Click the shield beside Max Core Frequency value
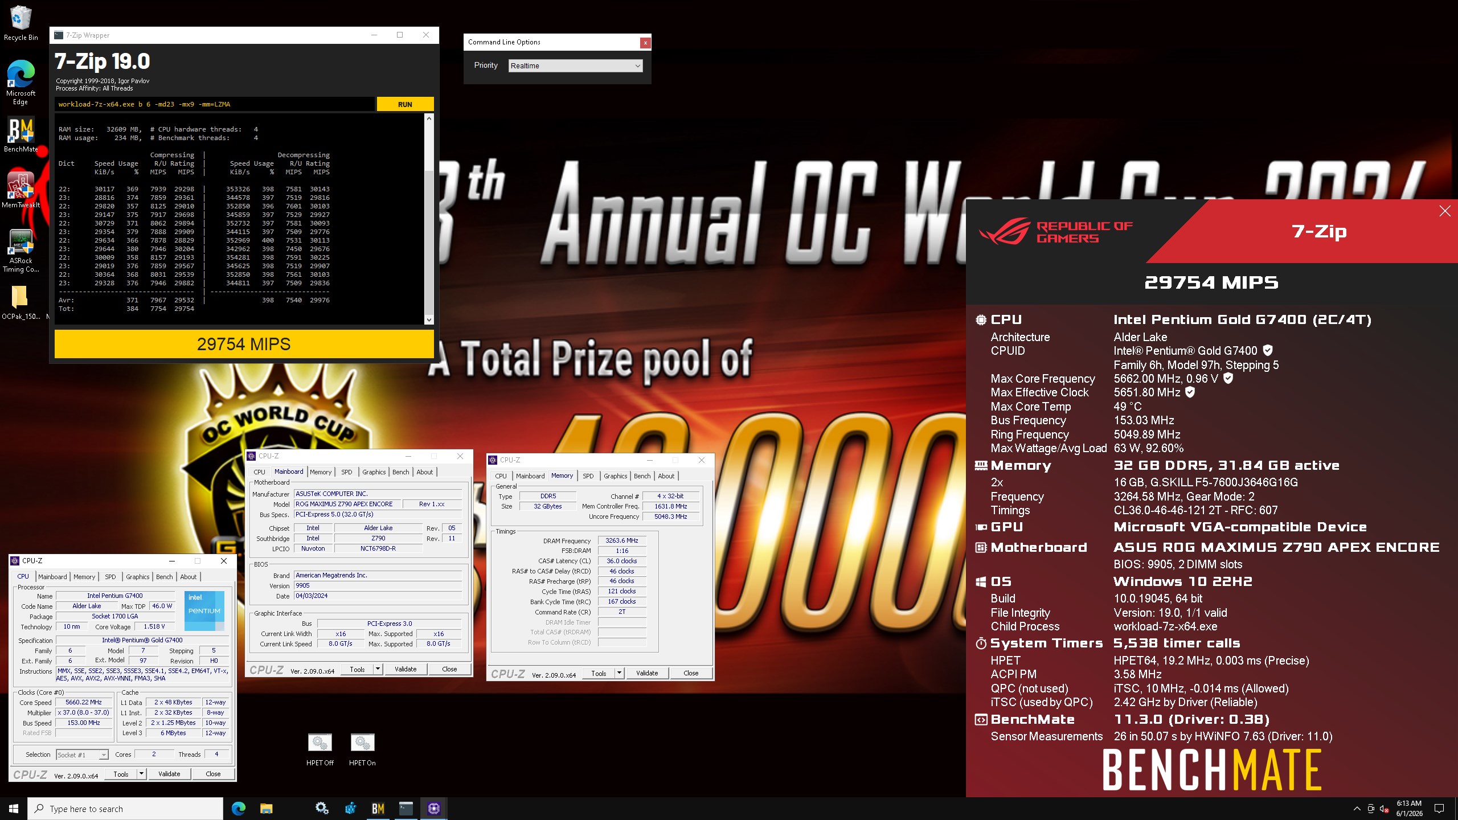The width and height of the screenshot is (1458, 820). (1228, 378)
